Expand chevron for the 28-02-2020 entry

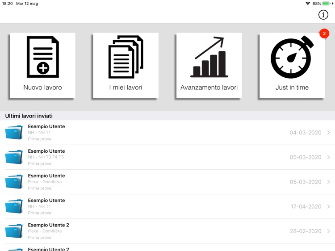pos(329,231)
